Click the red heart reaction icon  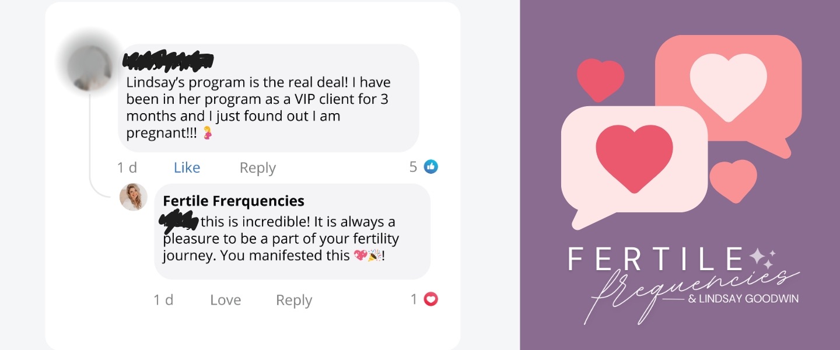click(430, 299)
